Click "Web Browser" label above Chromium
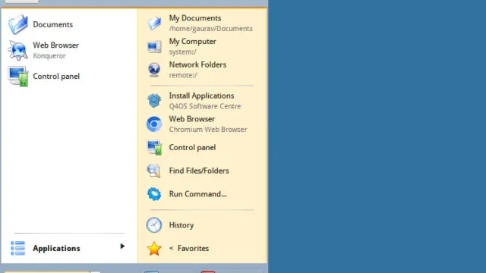 [192, 119]
